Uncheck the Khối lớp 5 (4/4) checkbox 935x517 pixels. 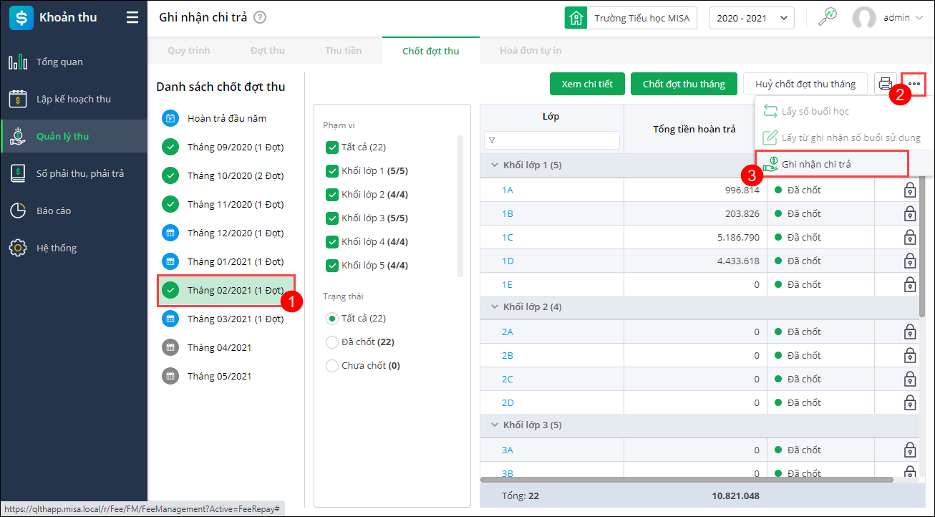pos(331,266)
